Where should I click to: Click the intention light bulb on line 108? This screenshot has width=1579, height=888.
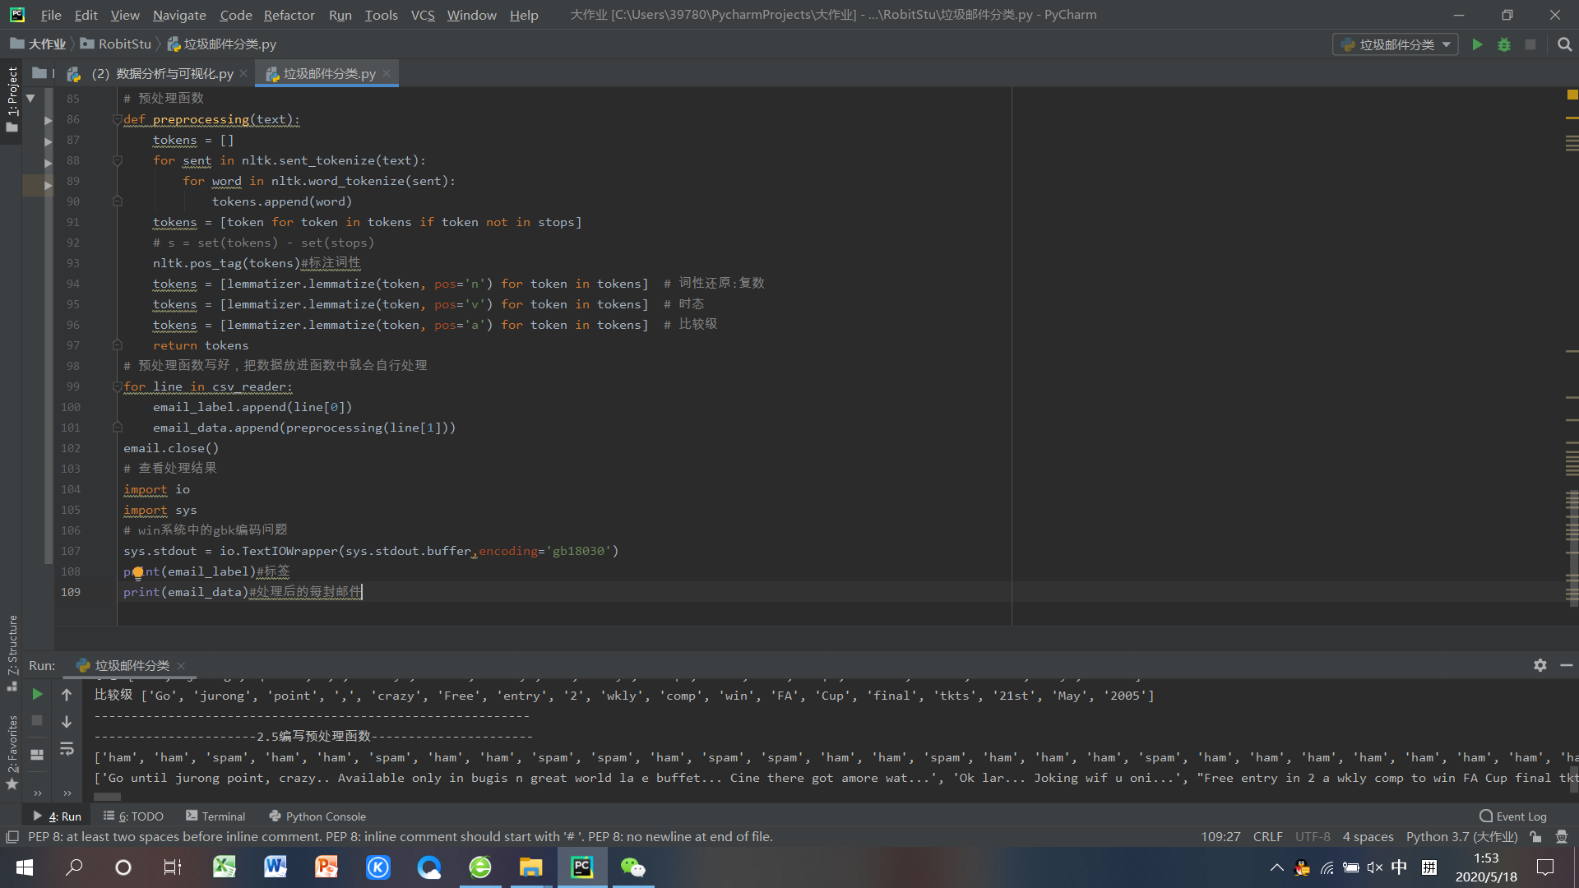[138, 572]
